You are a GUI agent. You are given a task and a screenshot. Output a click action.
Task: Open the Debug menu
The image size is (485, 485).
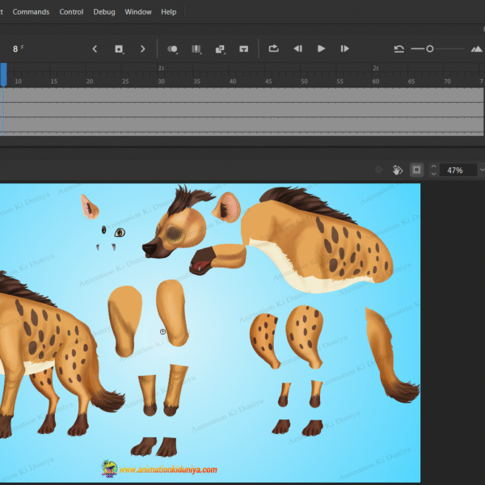(104, 12)
